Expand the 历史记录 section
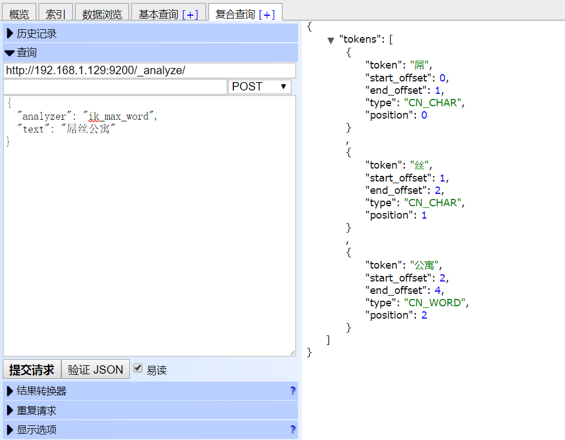The image size is (565, 440). pyautogui.click(x=37, y=34)
